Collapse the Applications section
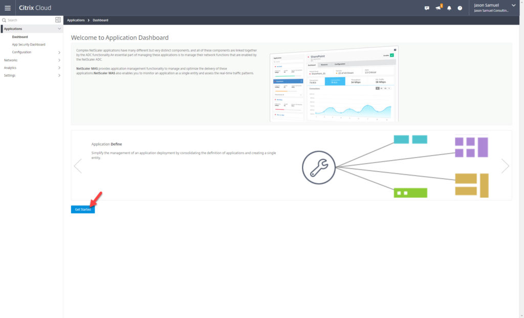The width and height of the screenshot is (524, 318). click(59, 29)
